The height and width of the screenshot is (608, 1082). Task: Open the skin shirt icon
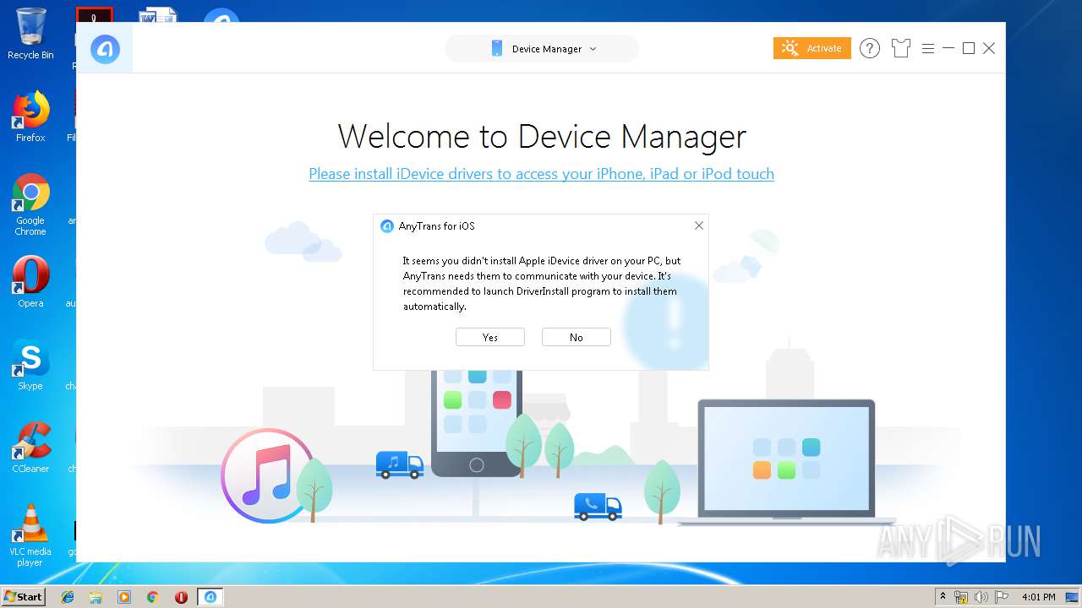tap(900, 48)
